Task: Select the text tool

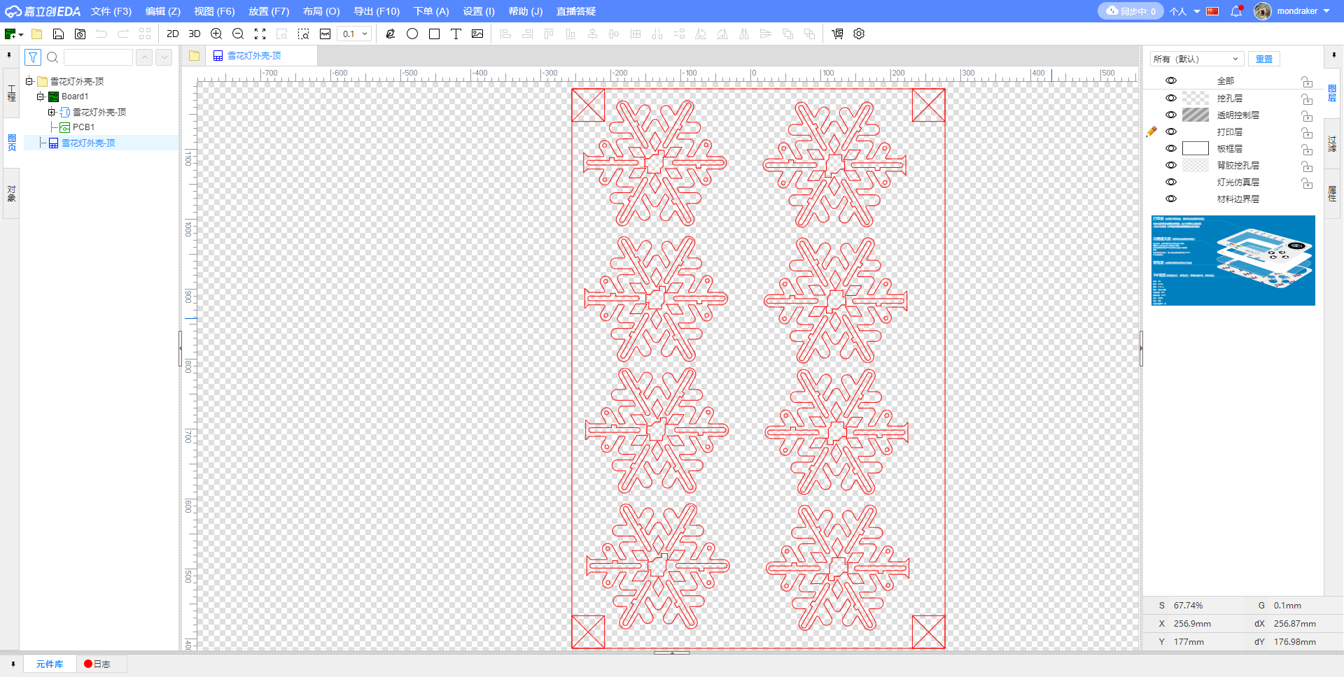Action: [456, 34]
